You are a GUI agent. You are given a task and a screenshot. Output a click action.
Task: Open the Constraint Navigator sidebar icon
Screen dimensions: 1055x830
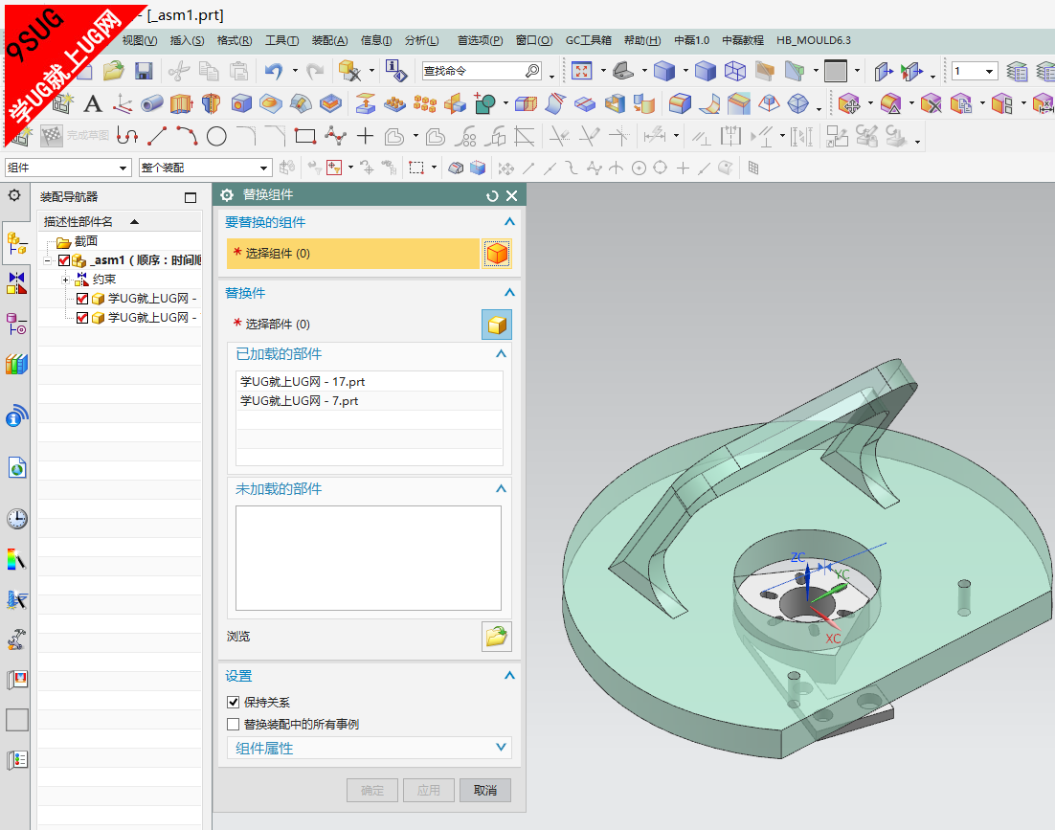click(x=16, y=283)
